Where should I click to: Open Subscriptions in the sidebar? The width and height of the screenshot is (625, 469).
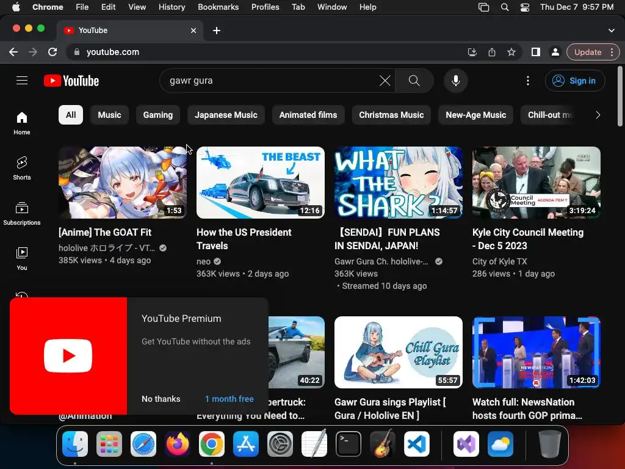pyautogui.click(x=22, y=213)
